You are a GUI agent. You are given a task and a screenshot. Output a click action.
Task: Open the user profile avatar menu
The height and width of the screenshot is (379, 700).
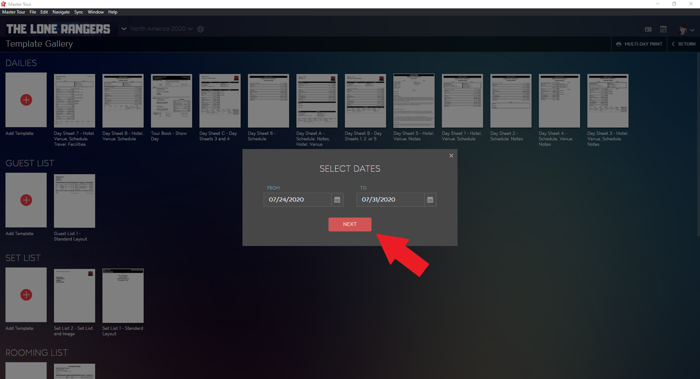click(686, 30)
